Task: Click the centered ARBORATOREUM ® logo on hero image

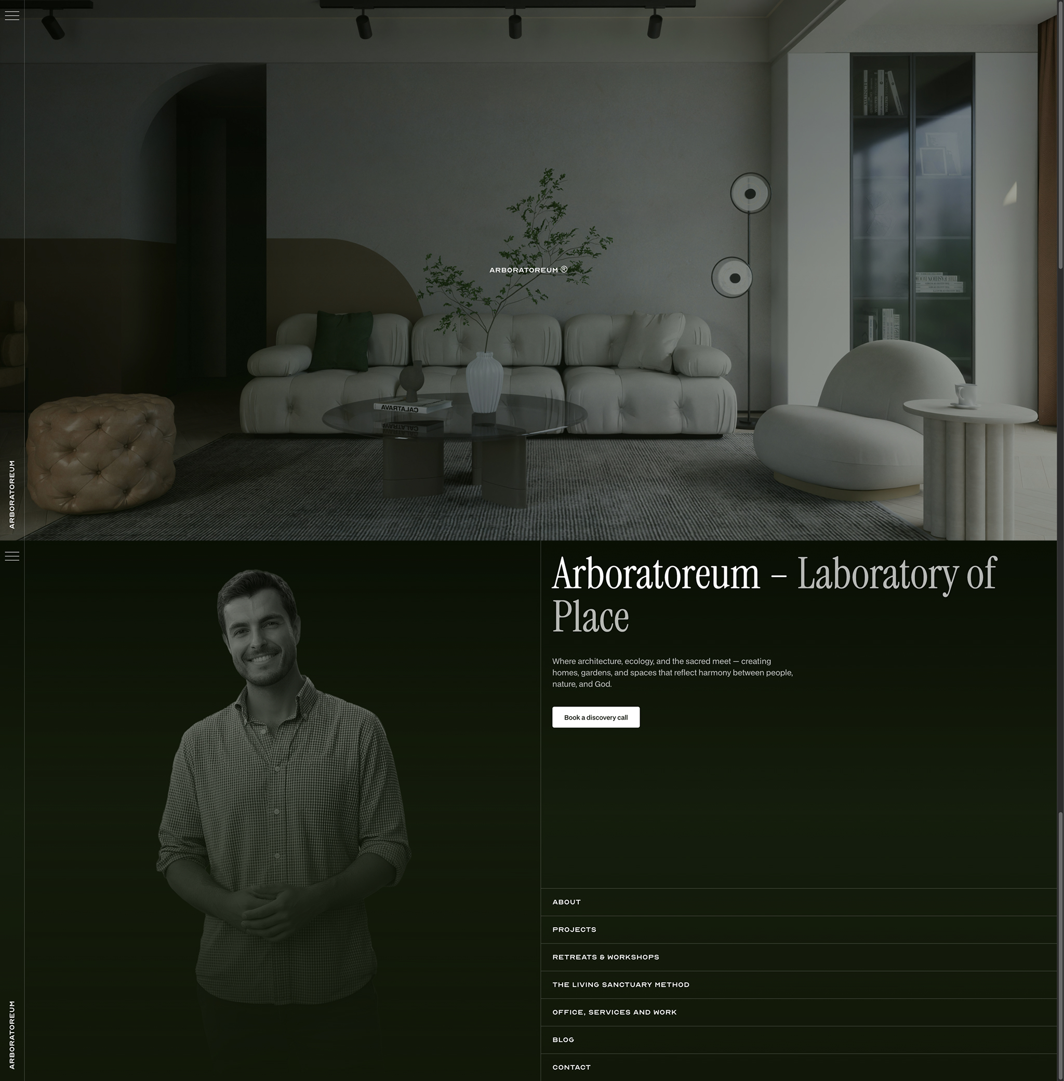Action: (524, 270)
